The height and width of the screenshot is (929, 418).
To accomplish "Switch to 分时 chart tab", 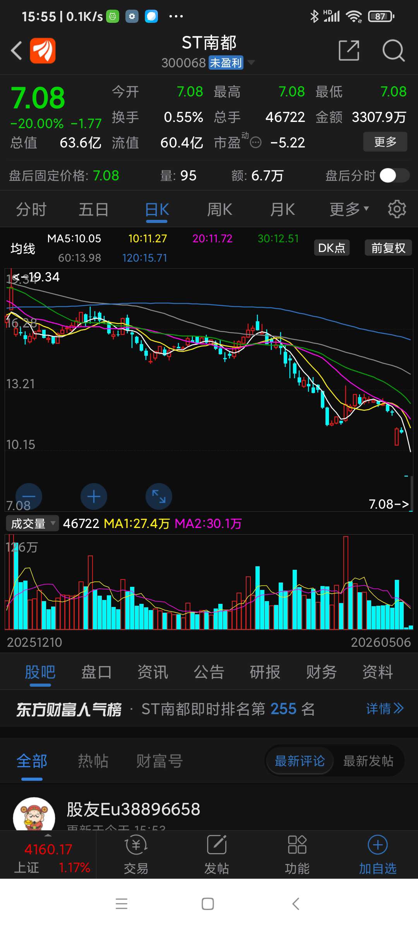I will pos(31,209).
